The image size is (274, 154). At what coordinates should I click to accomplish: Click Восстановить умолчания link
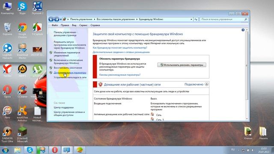pyautogui.click(x=68, y=68)
